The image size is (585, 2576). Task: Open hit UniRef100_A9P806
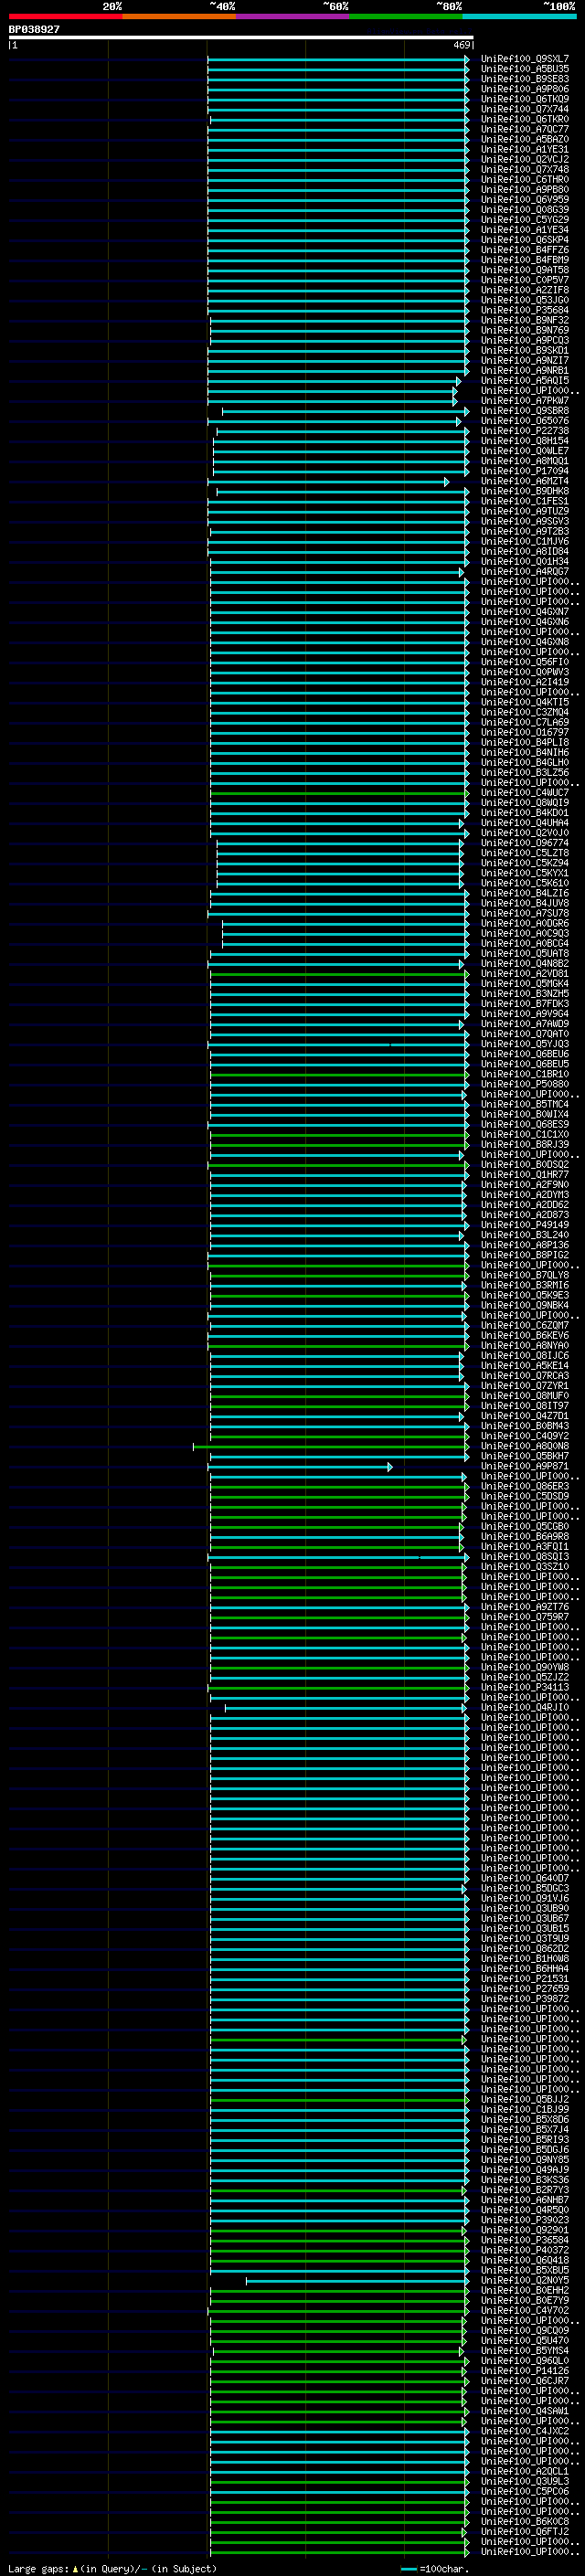pyautogui.click(x=525, y=89)
